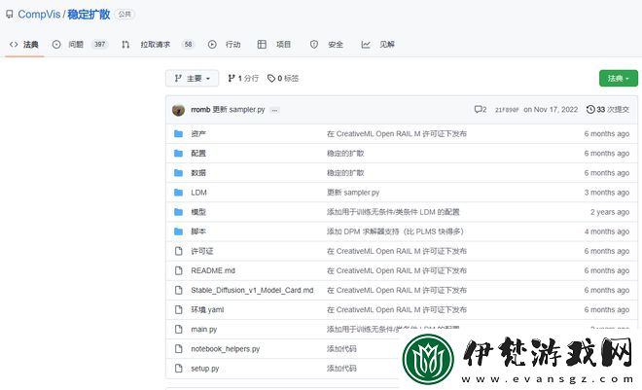The width and height of the screenshot is (642, 390).
Task: Open the setup.py file
Action: tap(204, 369)
